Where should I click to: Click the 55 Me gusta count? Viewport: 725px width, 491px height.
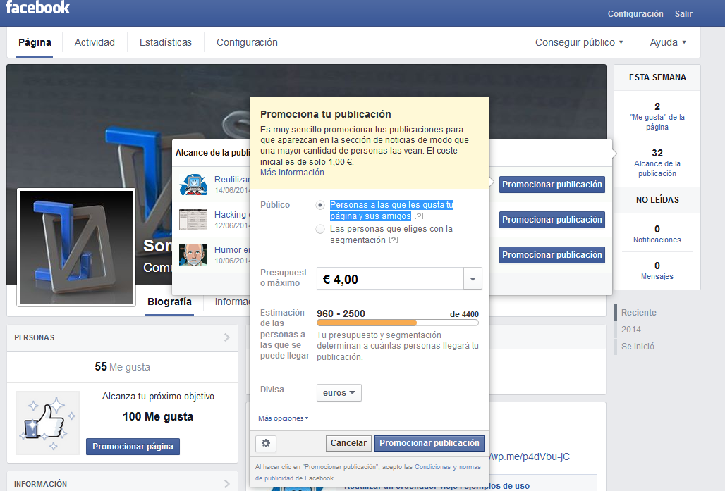(x=122, y=367)
